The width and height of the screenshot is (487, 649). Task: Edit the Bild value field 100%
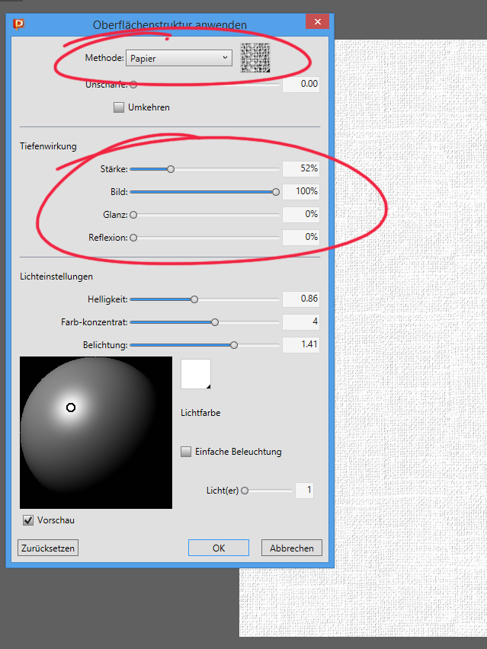(x=301, y=192)
